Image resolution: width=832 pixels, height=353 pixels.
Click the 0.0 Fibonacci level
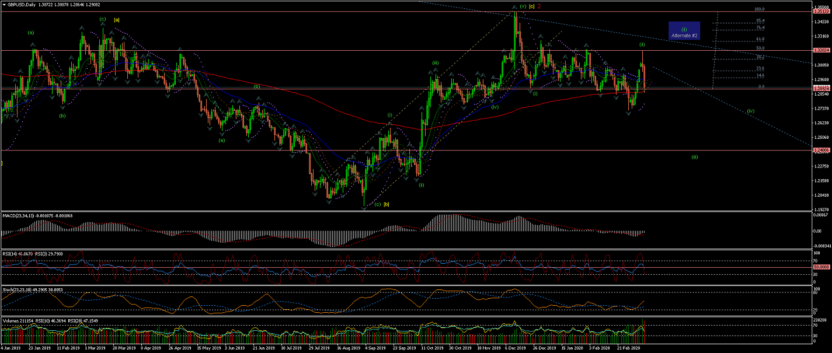click(x=761, y=86)
